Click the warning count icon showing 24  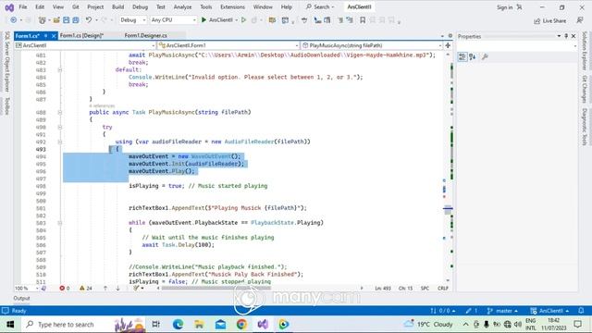[82, 288]
